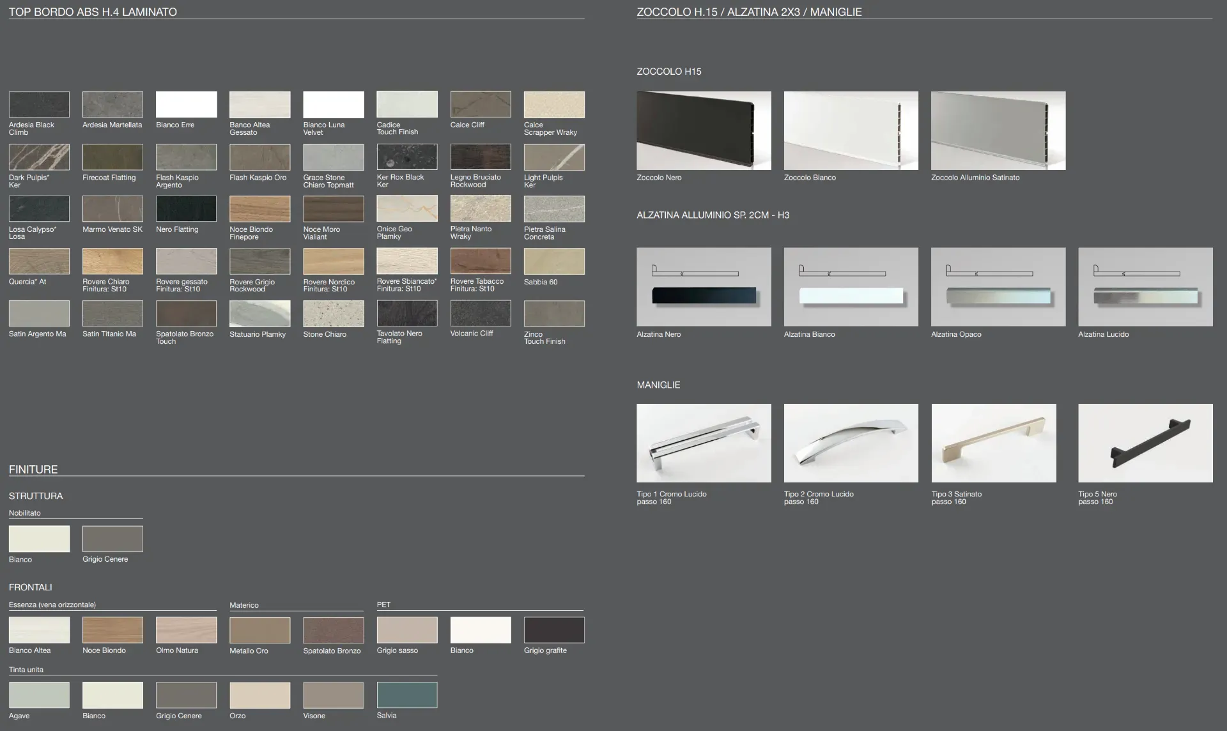Click the Zoccolo Nero plinth image
This screenshot has width=1227, height=731.
point(704,130)
